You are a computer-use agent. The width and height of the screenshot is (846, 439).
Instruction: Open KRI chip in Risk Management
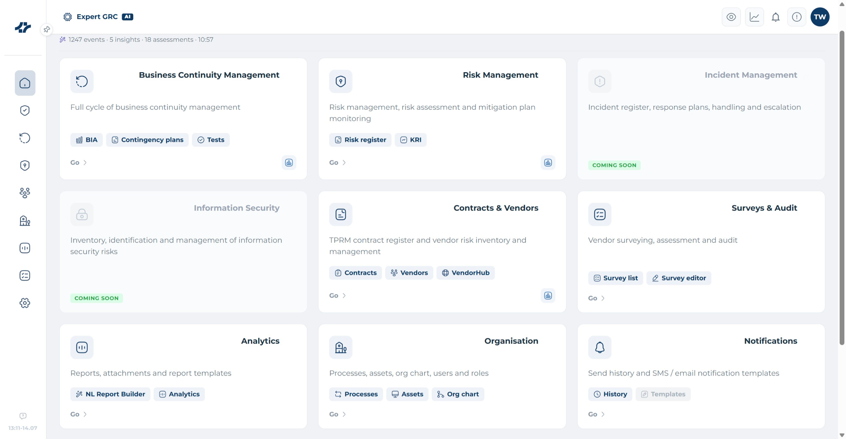410,140
